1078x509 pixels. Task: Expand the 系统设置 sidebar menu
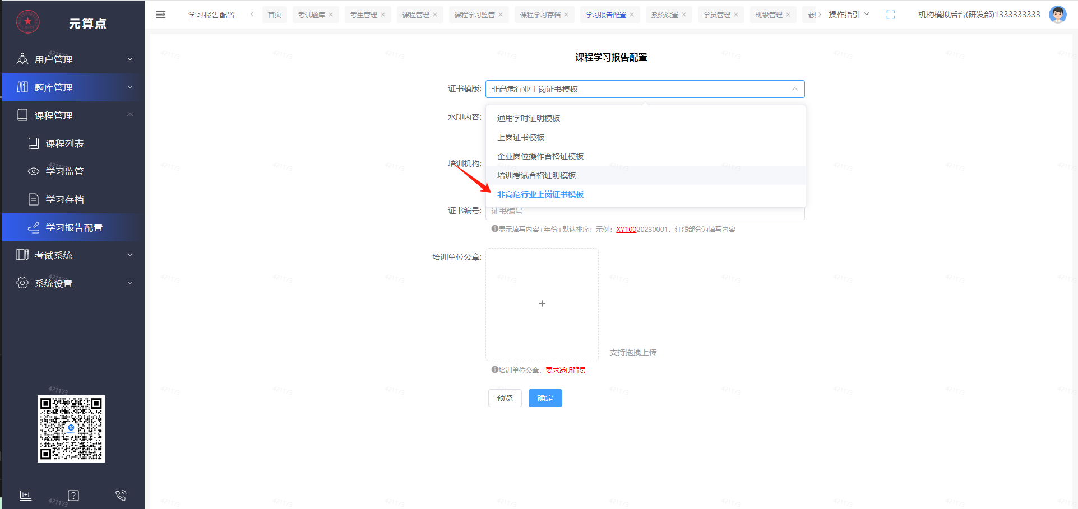tap(130, 283)
